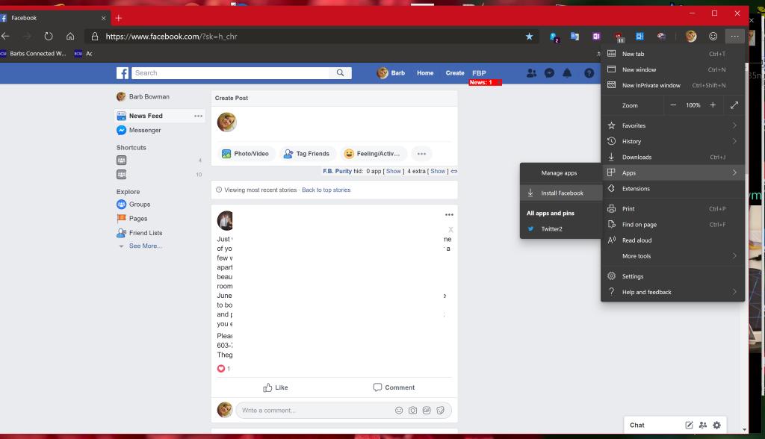Open Facebook Quick Help question icon
765x439 pixels.
point(589,72)
